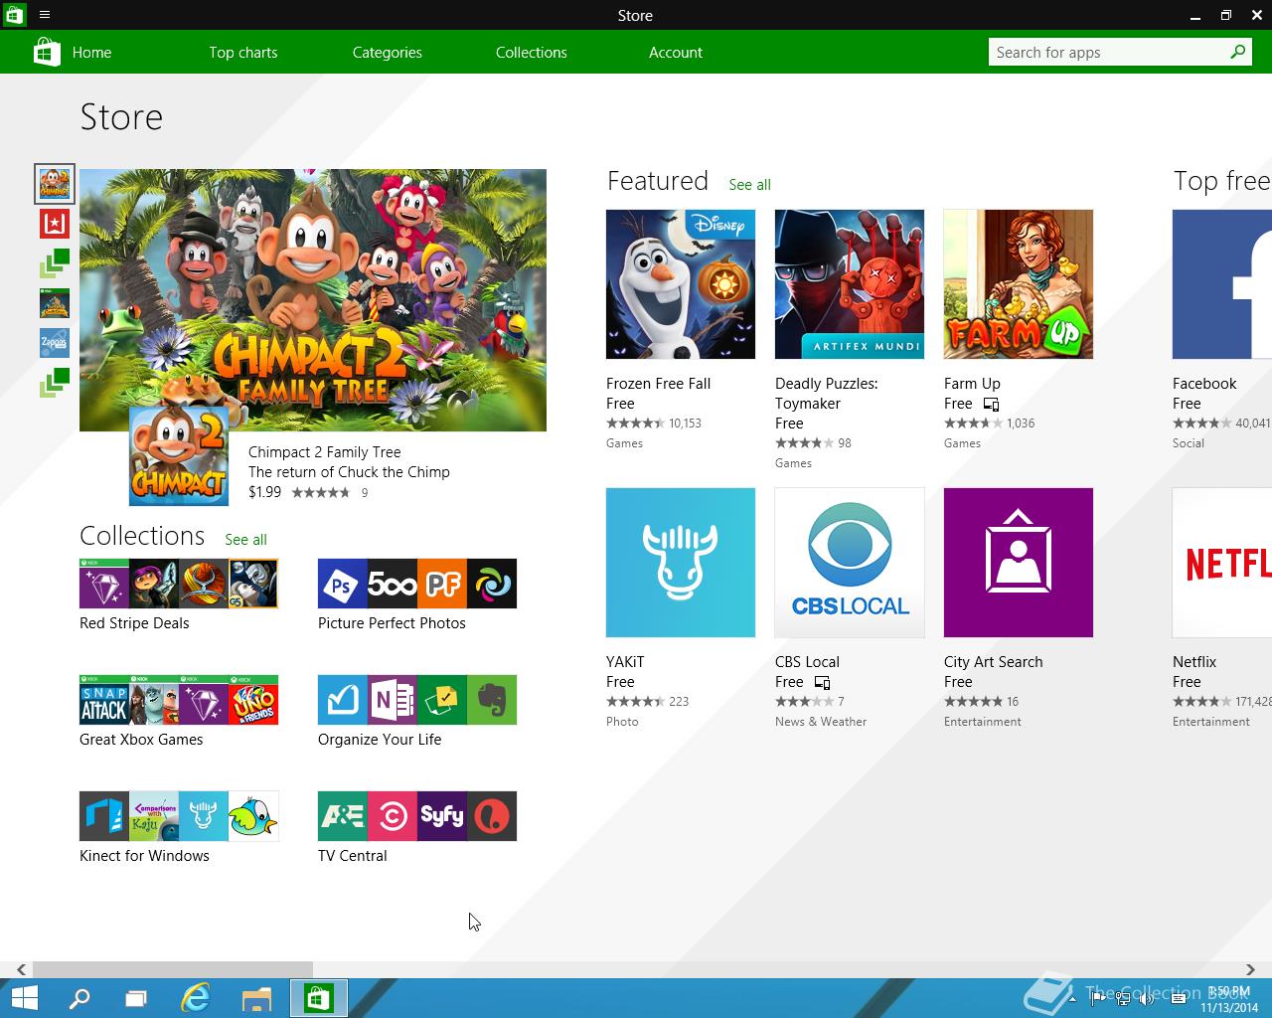Open YAKiT app tile
Image resolution: width=1272 pixels, height=1018 pixels.
[x=681, y=563]
